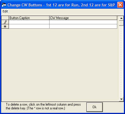The height and width of the screenshot is (114, 125).
Task: Click the CW Message cell in asterisk row
Action: click(83, 26)
